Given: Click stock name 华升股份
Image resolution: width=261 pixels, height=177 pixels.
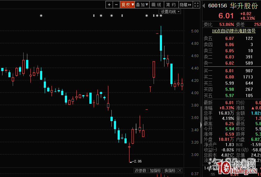Looking at the screenshot, I should coord(244,6).
